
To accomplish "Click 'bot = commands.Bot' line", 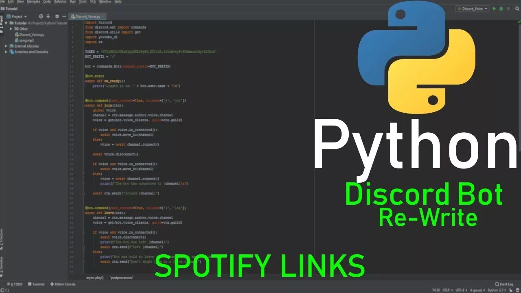I will pyautogui.click(x=128, y=66).
